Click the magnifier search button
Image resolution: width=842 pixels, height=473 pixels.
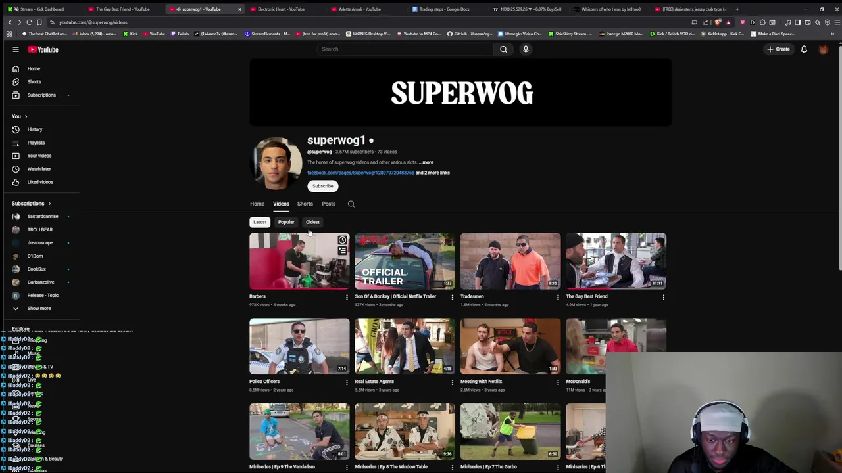point(503,49)
